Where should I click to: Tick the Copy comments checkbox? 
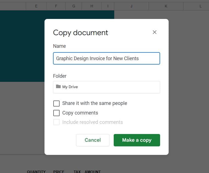click(x=56, y=113)
